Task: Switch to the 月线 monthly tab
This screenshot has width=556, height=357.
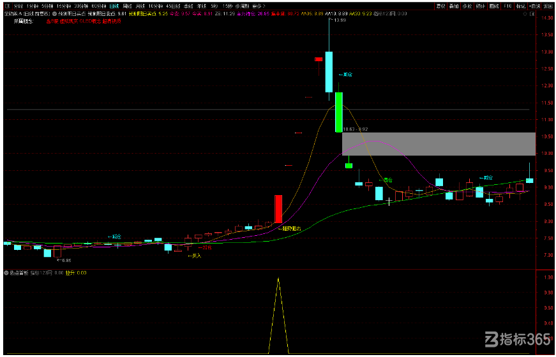Action: (140, 6)
